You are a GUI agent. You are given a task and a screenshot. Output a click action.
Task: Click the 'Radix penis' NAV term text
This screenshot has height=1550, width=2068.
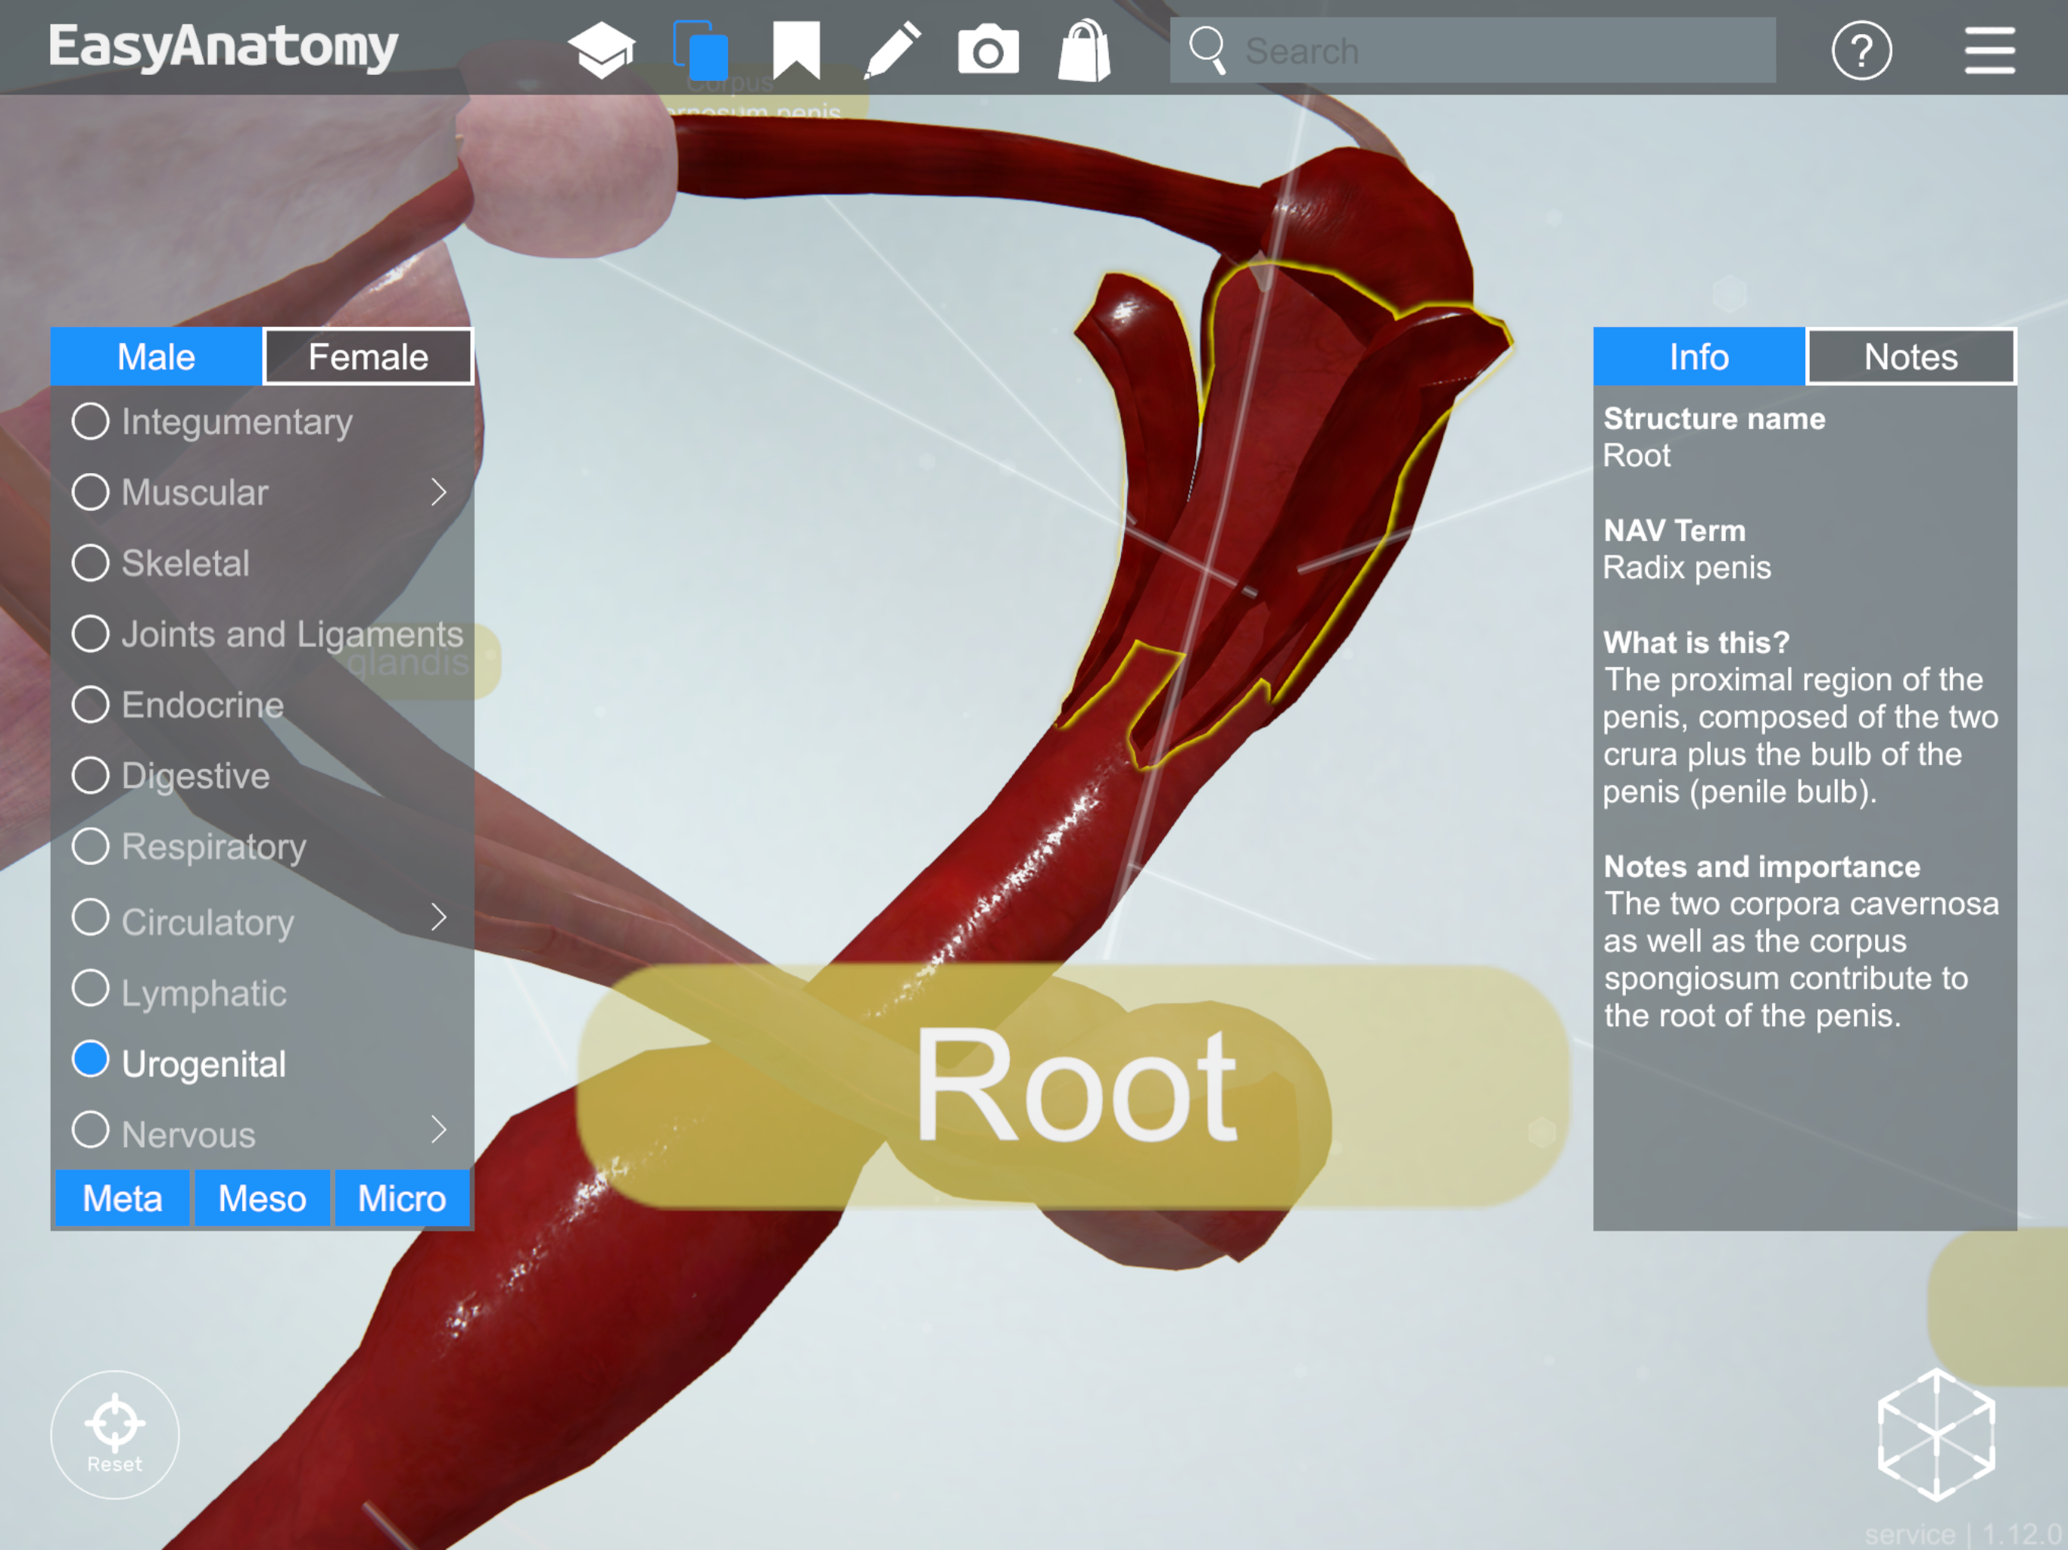click(1686, 568)
